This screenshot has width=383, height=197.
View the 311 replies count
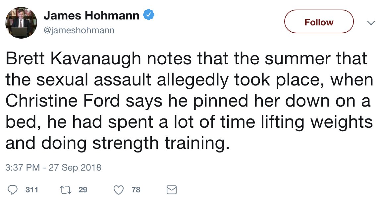32,190
